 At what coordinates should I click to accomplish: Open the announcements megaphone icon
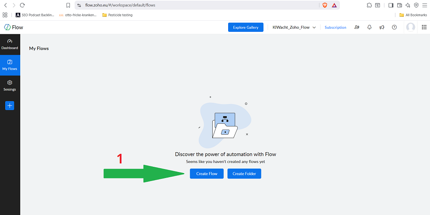click(x=382, y=27)
